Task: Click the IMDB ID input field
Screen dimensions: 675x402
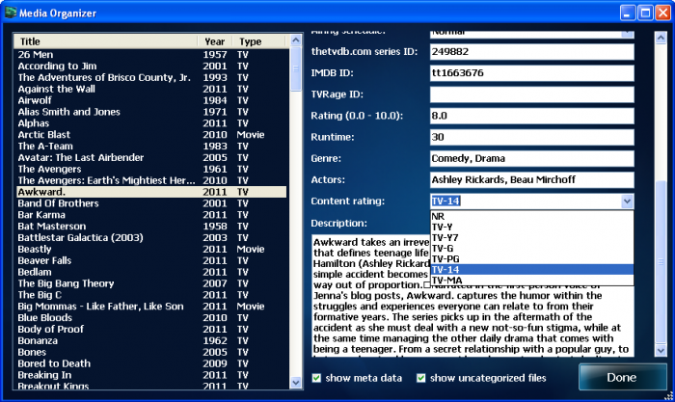Action: click(531, 73)
